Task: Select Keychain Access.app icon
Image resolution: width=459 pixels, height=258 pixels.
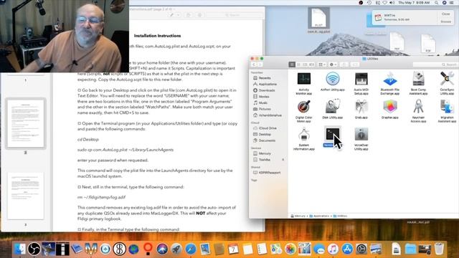Action: click(x=418, y=107)
